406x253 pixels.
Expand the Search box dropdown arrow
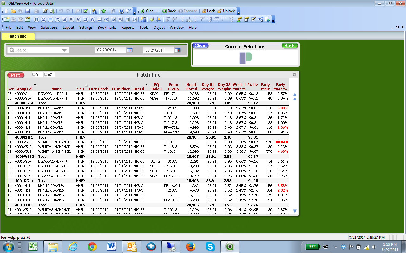[x=65, y=50]
